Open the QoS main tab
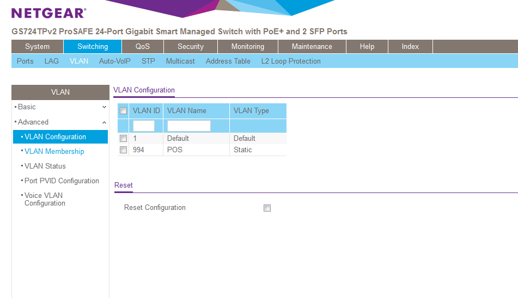This screenshot has height=298, width=518. click(x=142, y=46)
